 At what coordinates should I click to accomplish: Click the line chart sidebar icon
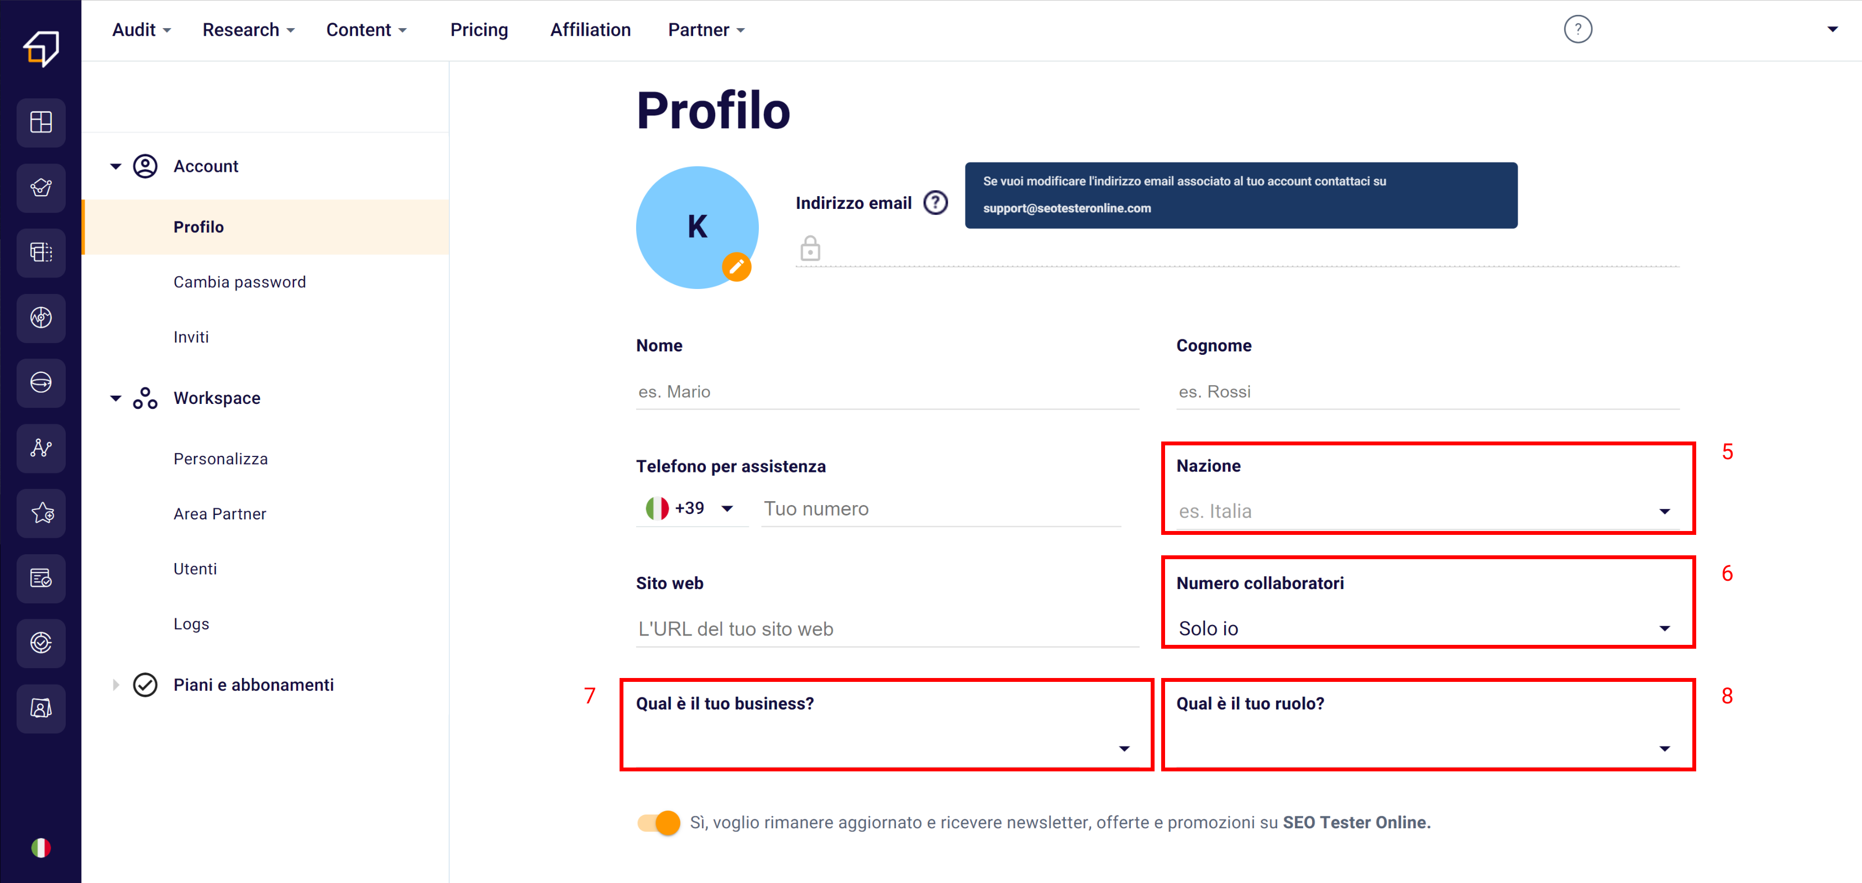tap(40, 448)
